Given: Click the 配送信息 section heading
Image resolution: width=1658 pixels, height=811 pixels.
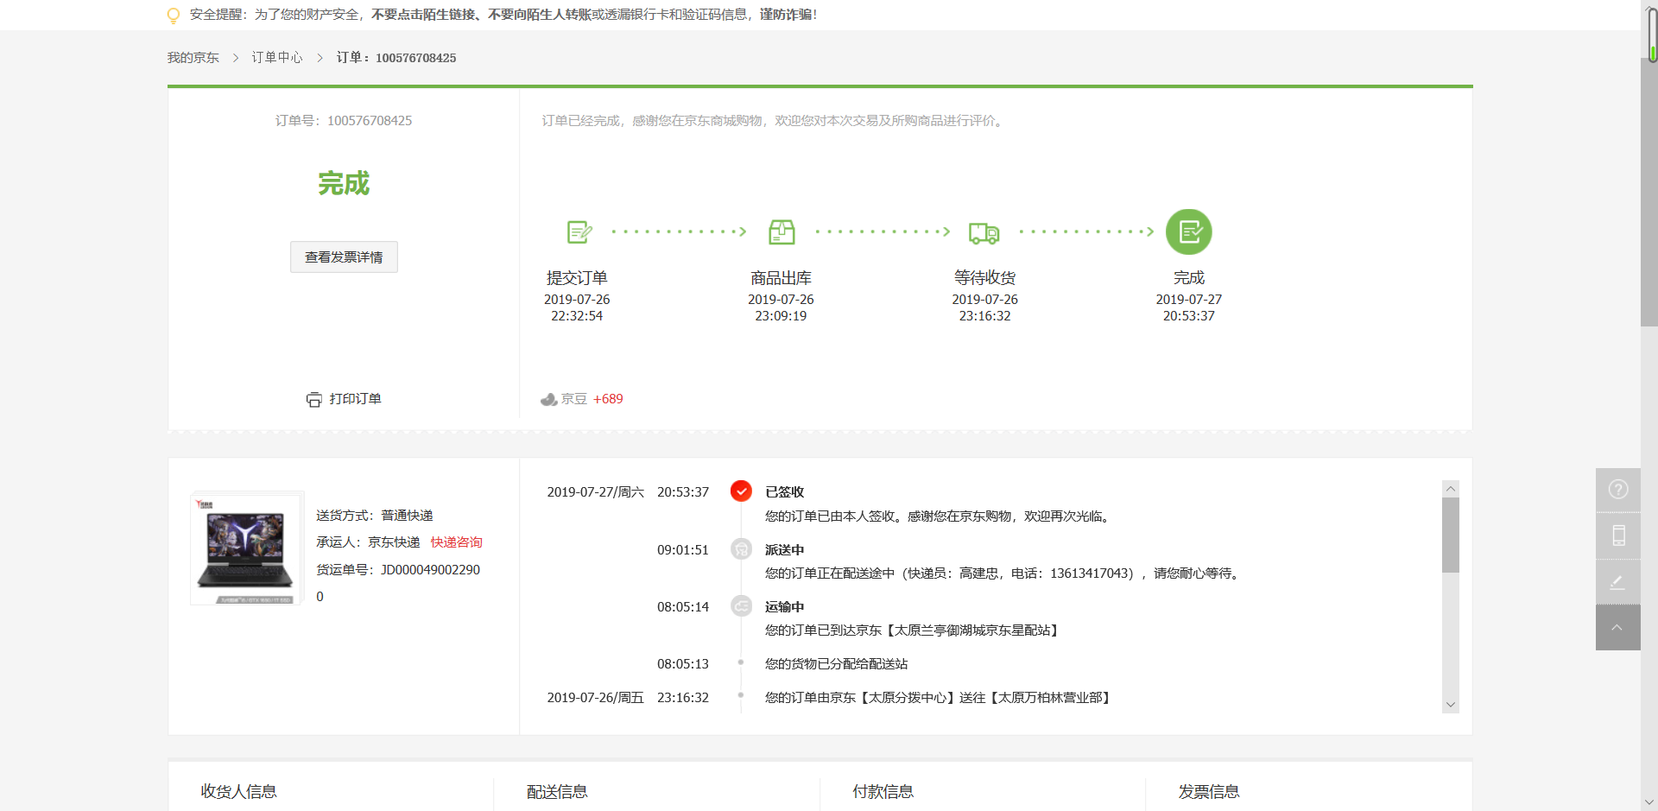Looking at the screenshot, I should (557, 791).
